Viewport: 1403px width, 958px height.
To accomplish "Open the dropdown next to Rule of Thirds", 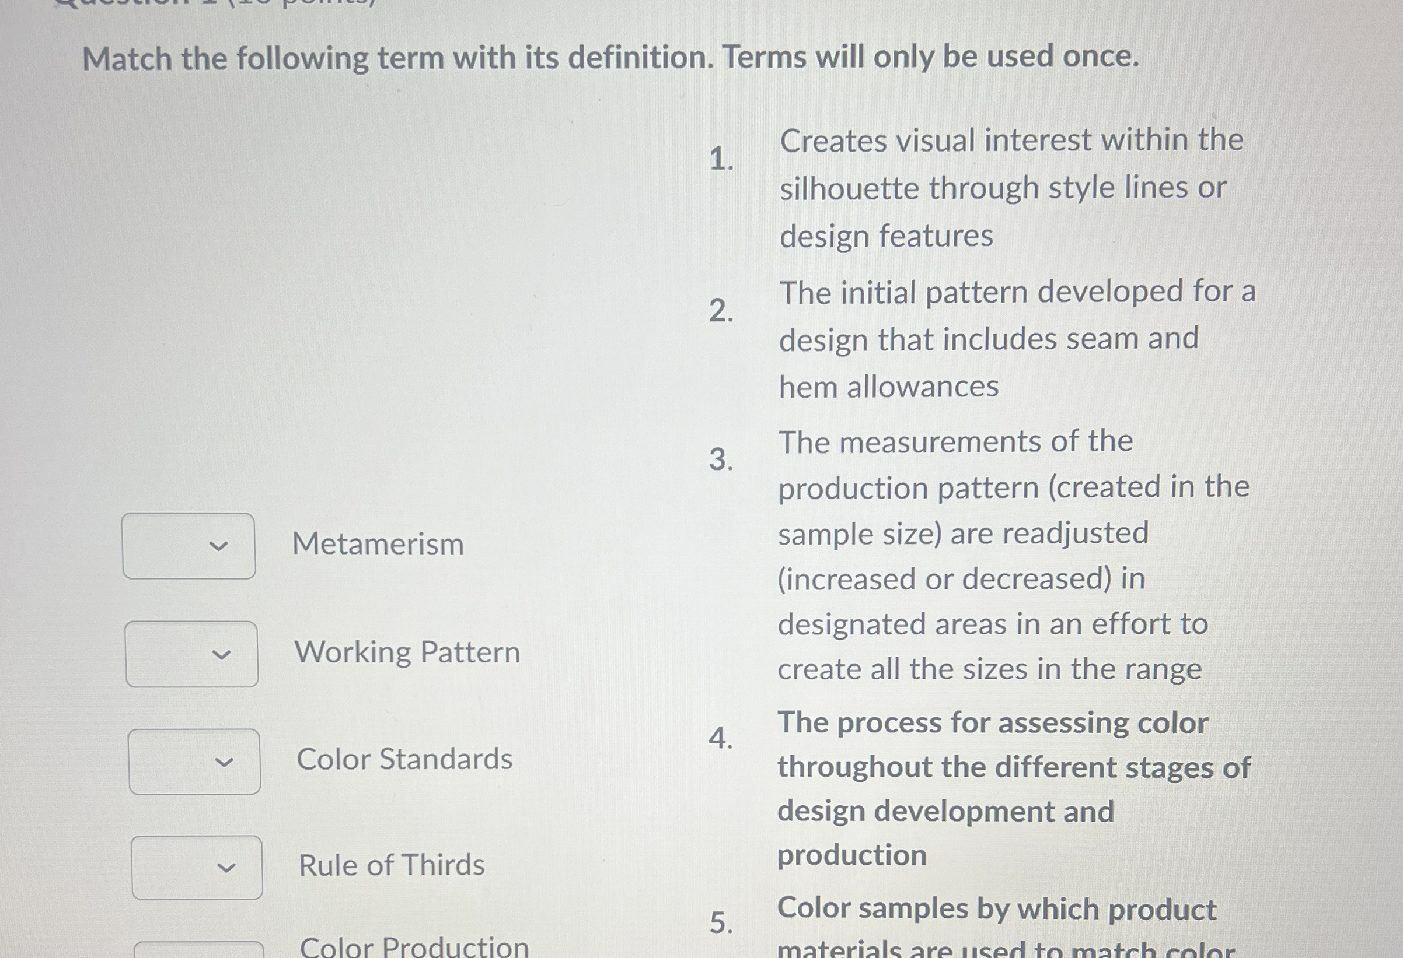I will click(198, 868).
